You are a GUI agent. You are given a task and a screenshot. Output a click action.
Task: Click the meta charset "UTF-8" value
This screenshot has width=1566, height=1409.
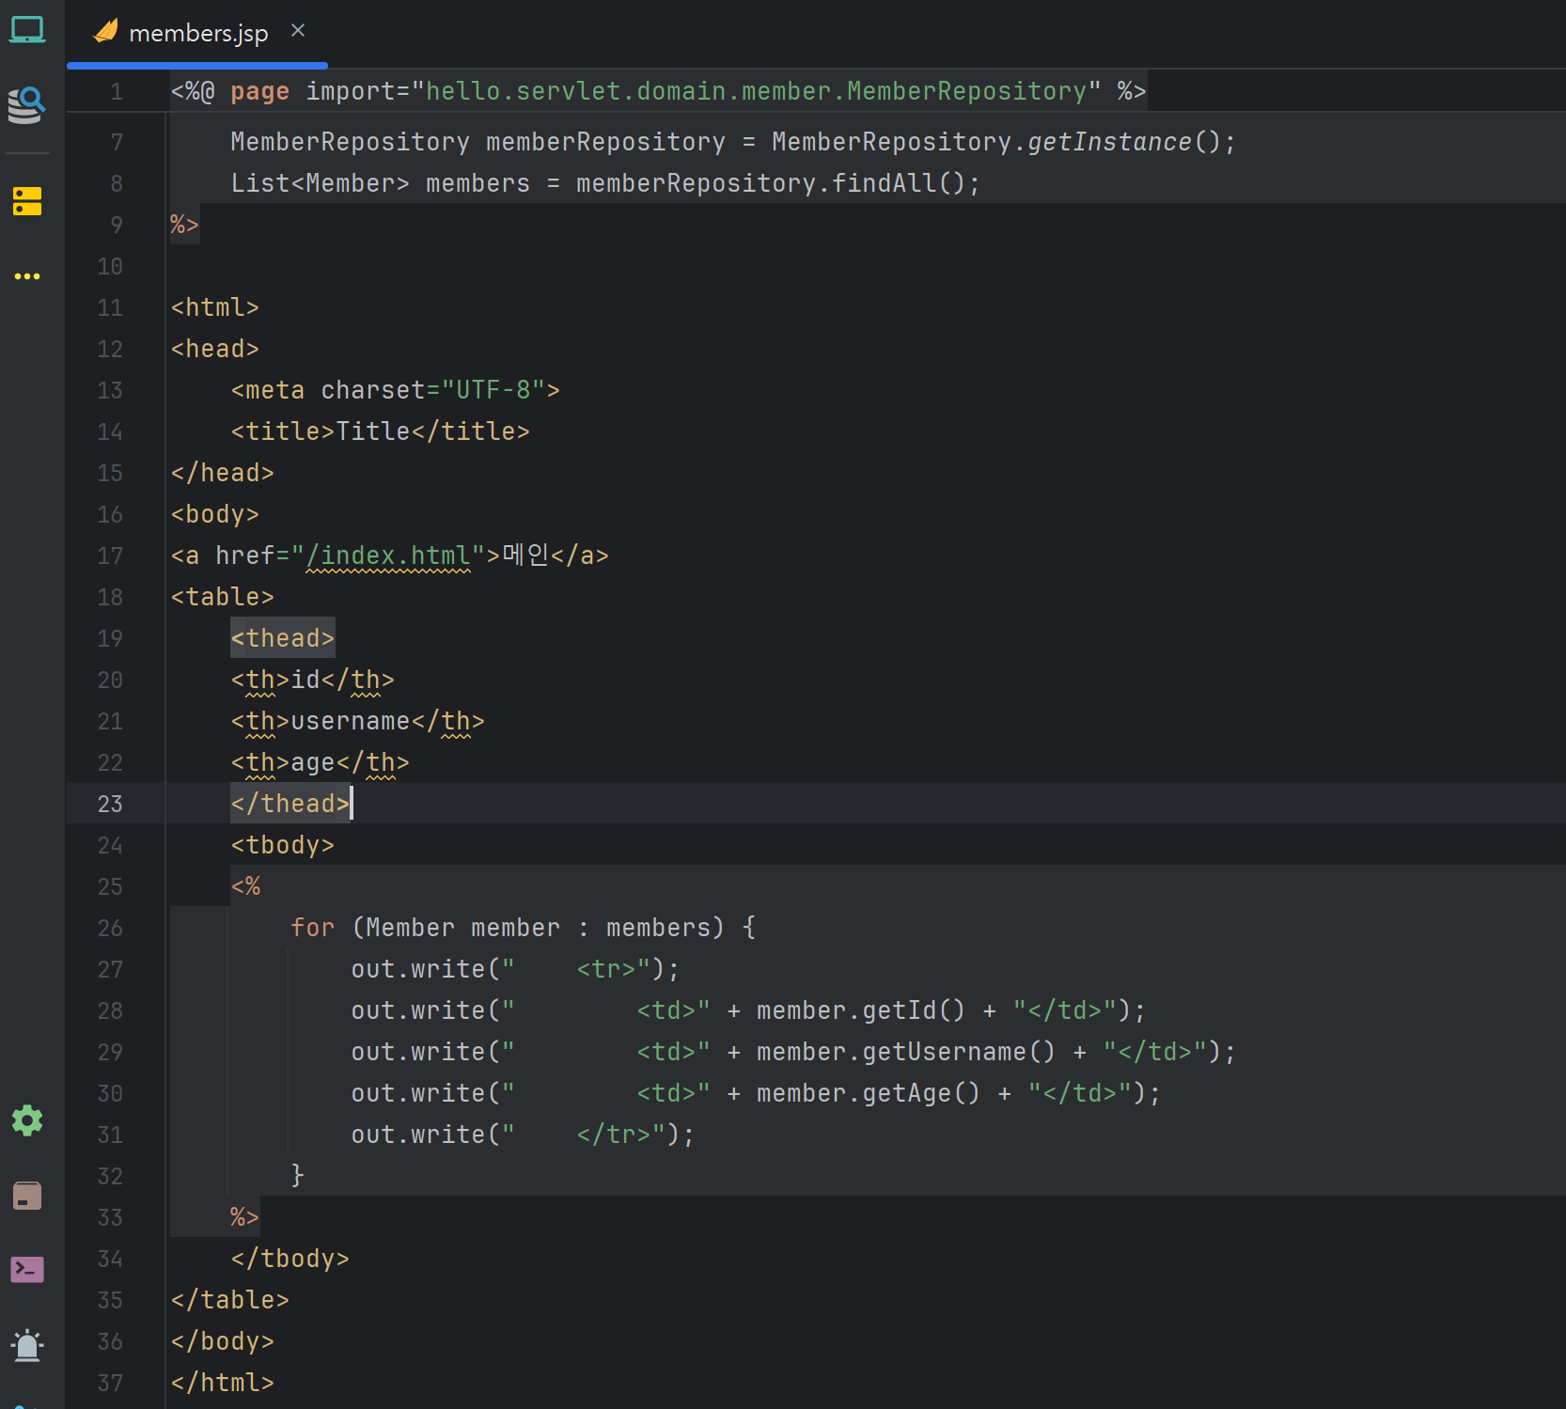coord(493,390)
